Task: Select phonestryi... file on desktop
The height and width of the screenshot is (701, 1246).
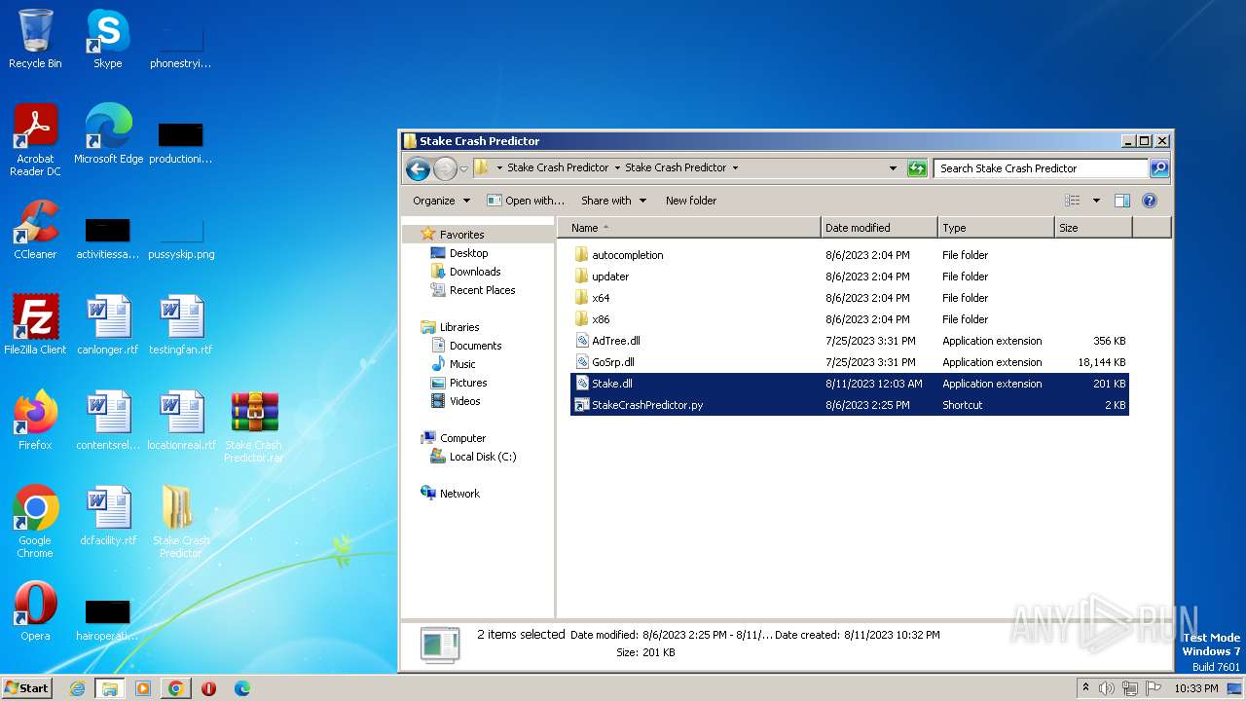Action: (180, 47)
